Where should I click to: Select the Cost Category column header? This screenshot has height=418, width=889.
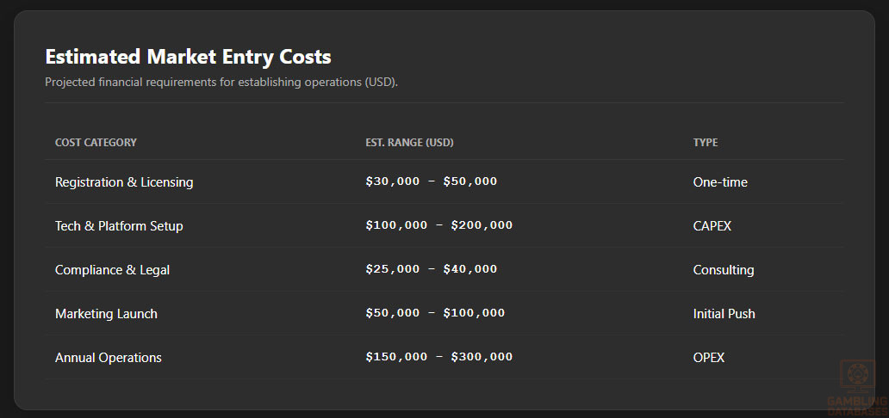point(96,143)
